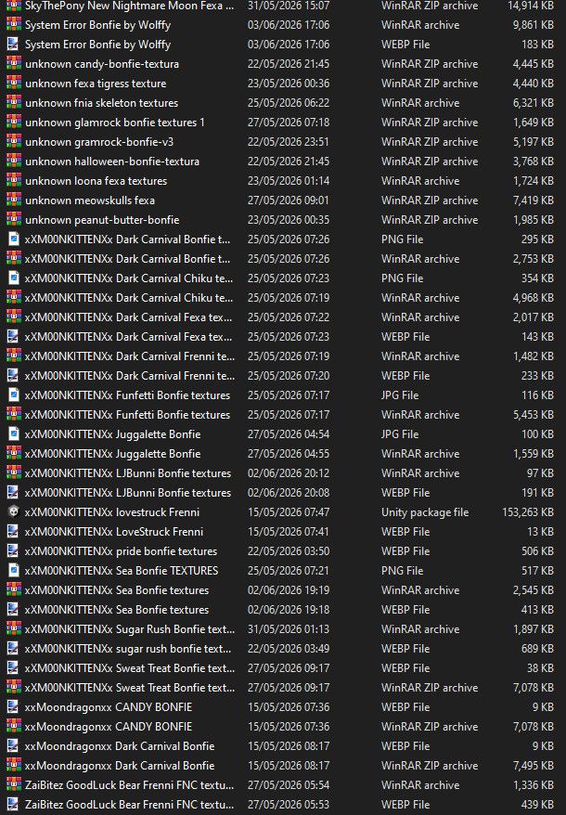566x815 pixels.
Task: Click WinRAR icon of Sugar Rush Bonfie
Action: [x=14, y=629]
